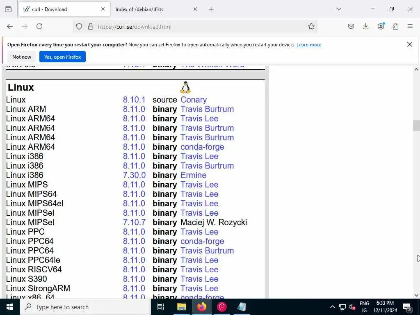Go back to previous page

click(10, 26)
